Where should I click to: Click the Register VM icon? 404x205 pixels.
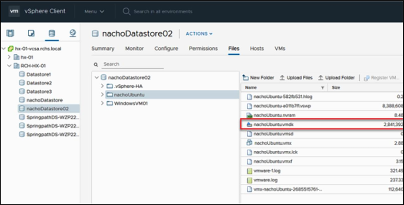pyautogui.click(x=367, y=78)
